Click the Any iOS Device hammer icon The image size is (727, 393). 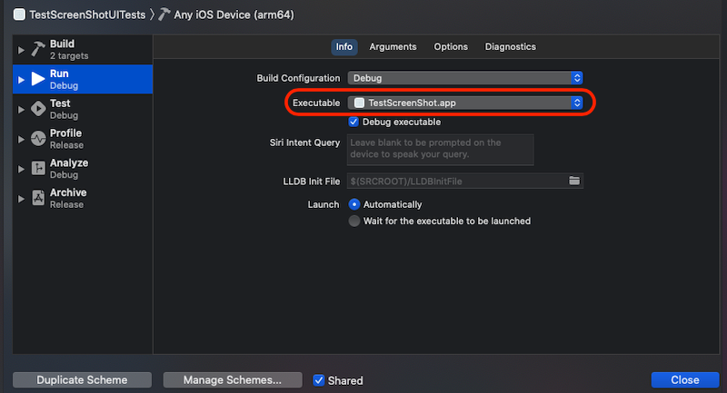(x=164, y=15)
